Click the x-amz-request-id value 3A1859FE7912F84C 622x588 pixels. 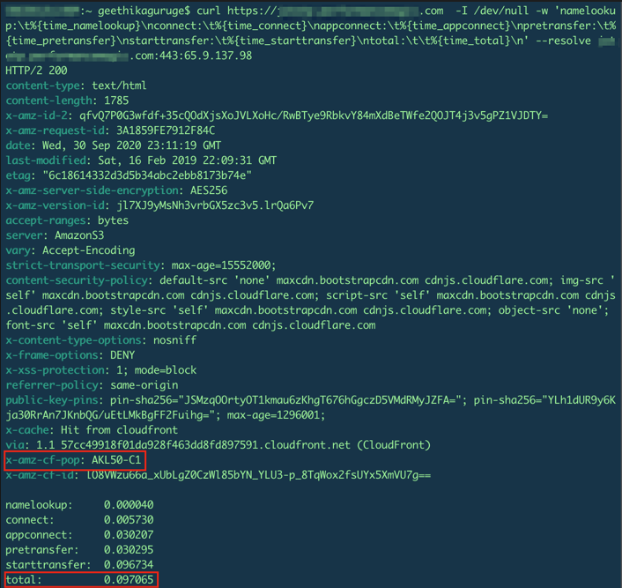pos(166,130)
